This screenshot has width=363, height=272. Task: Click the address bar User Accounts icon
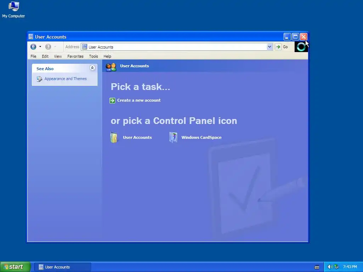pos(85,47)
